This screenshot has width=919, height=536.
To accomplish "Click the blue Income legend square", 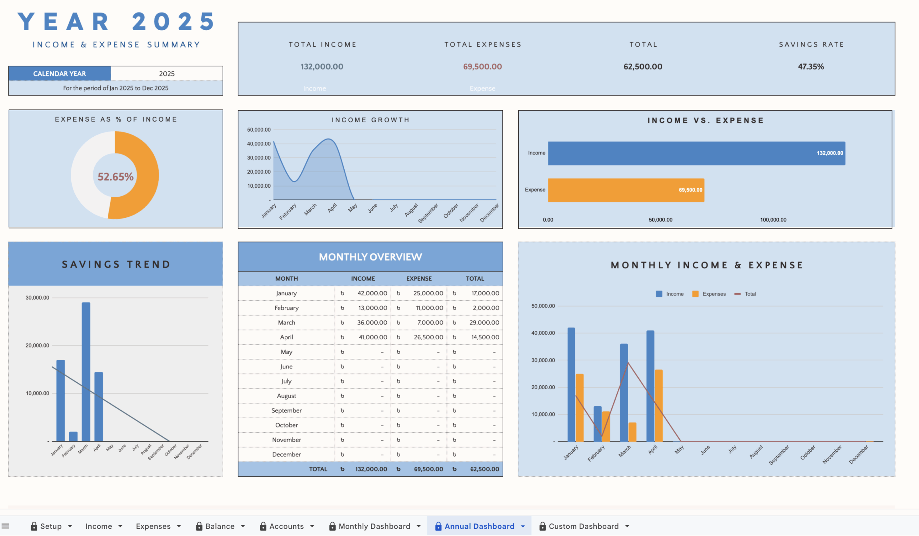I will coord(659,294).
